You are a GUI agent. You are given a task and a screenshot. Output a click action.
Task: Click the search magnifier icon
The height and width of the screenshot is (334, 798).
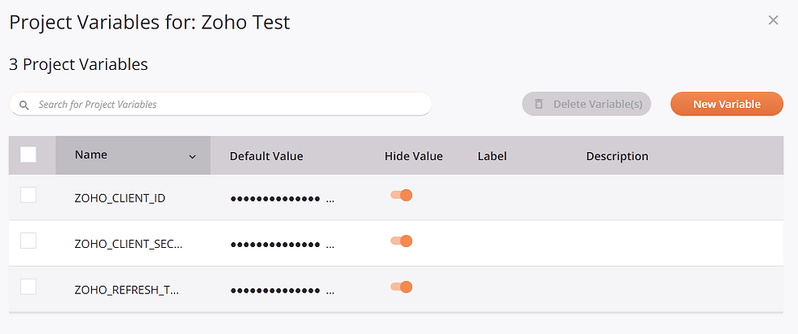[x=24, y=105]
